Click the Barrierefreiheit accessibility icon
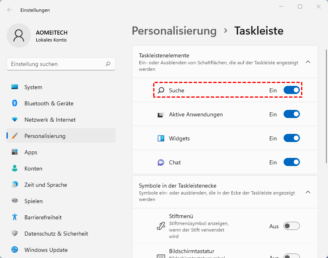Screen dimensions: 328x258 coord(15,217)
